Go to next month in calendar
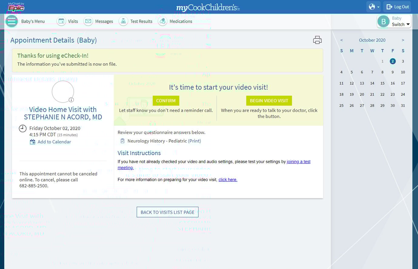 click(x=403, y=40)
